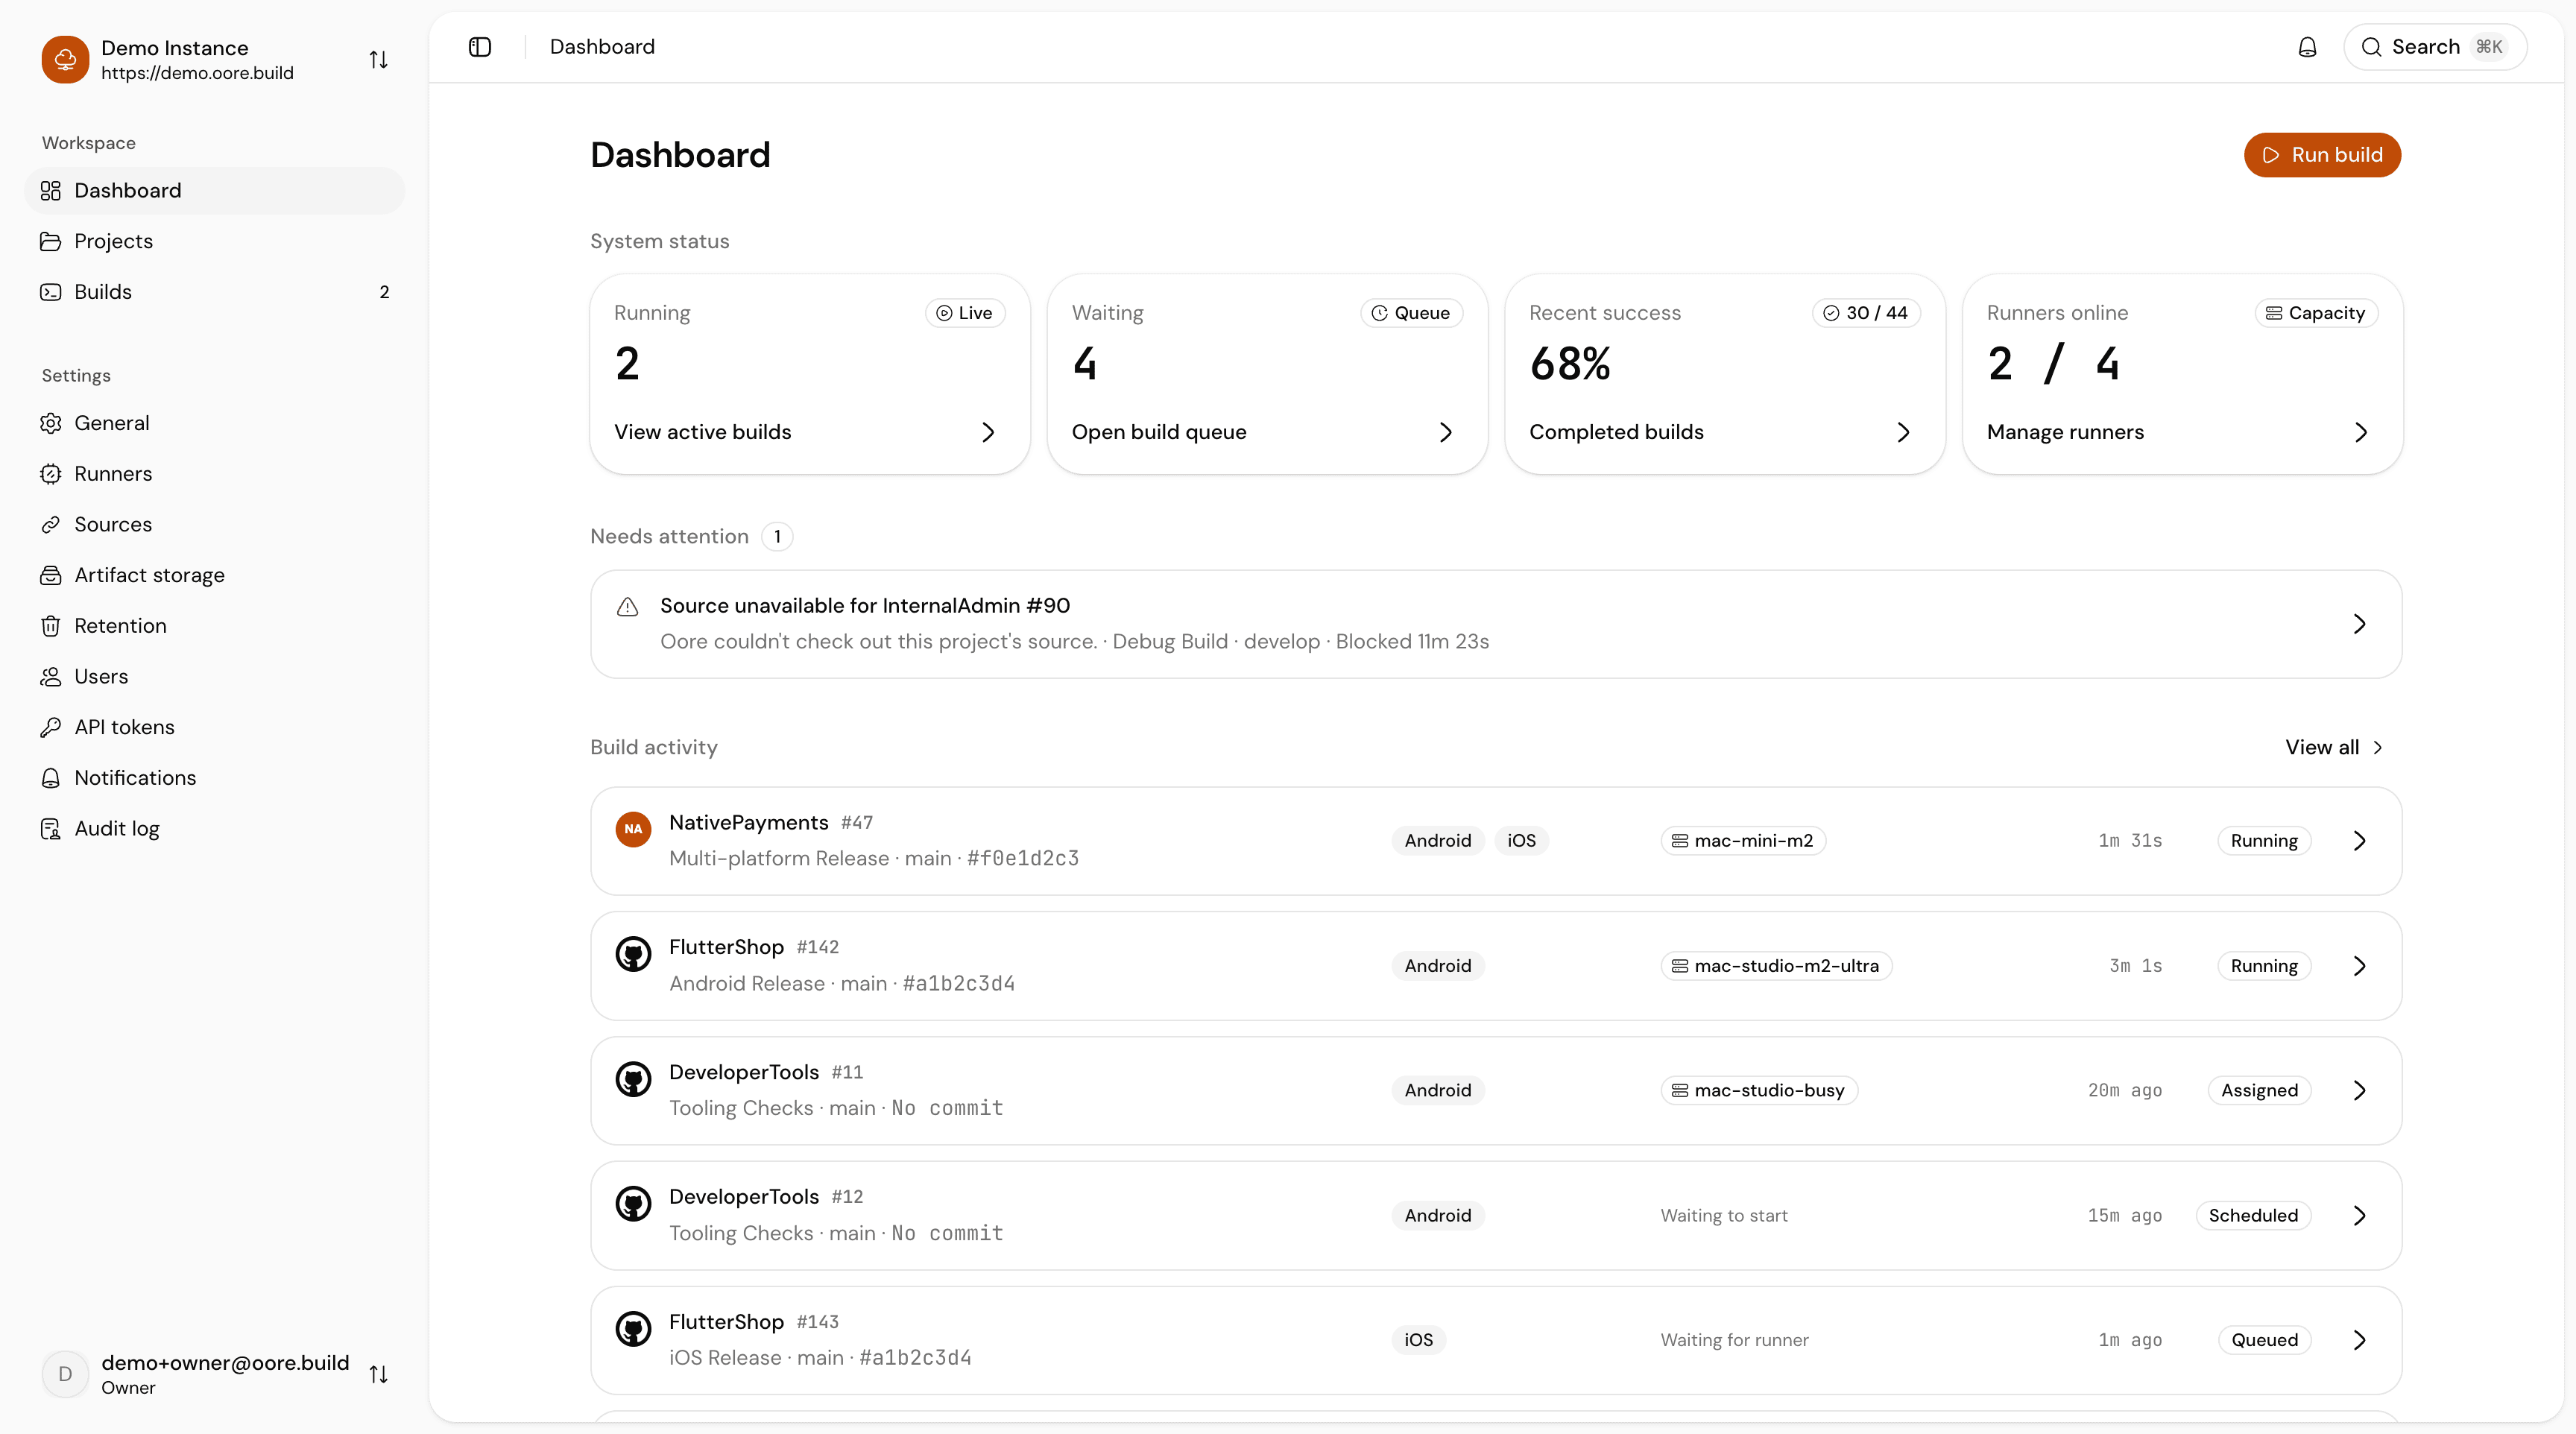This screenshot has width=2576, height=1434.
Task: Click the NA avatar for NativePayments
Action: pos(633,829)
